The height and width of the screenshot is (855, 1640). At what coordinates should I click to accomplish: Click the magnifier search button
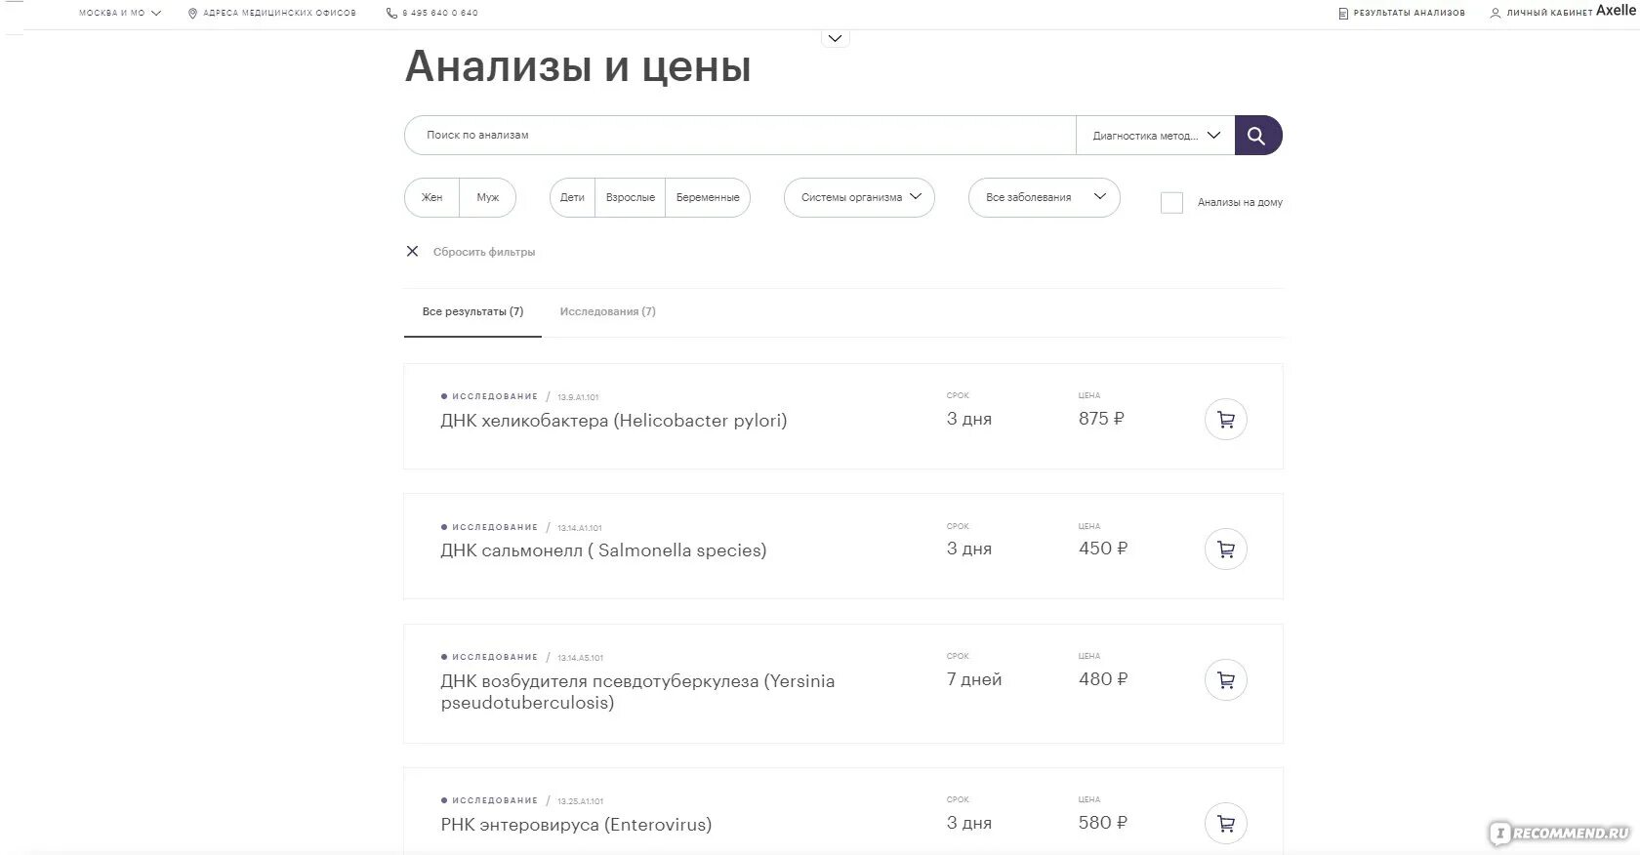[1258, 136]
